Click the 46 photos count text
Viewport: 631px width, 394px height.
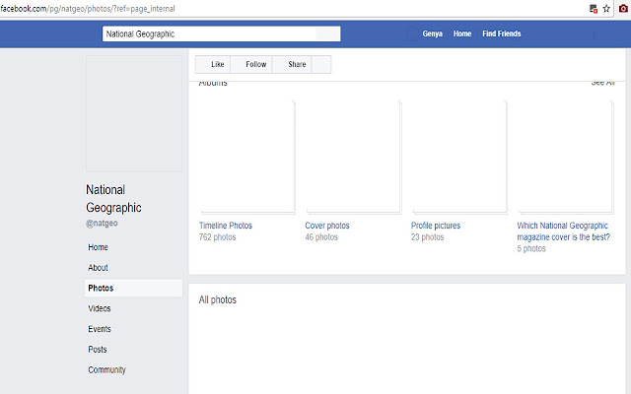321,237
